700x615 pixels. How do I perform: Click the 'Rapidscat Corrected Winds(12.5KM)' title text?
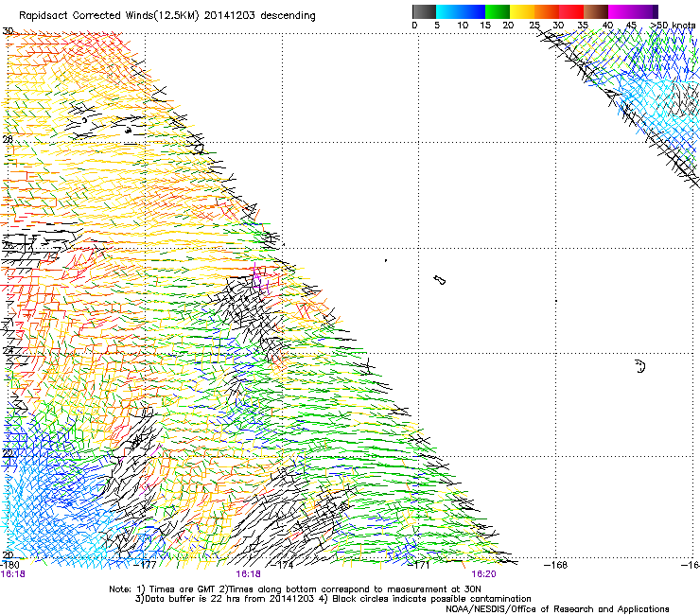tap(110, 16)
